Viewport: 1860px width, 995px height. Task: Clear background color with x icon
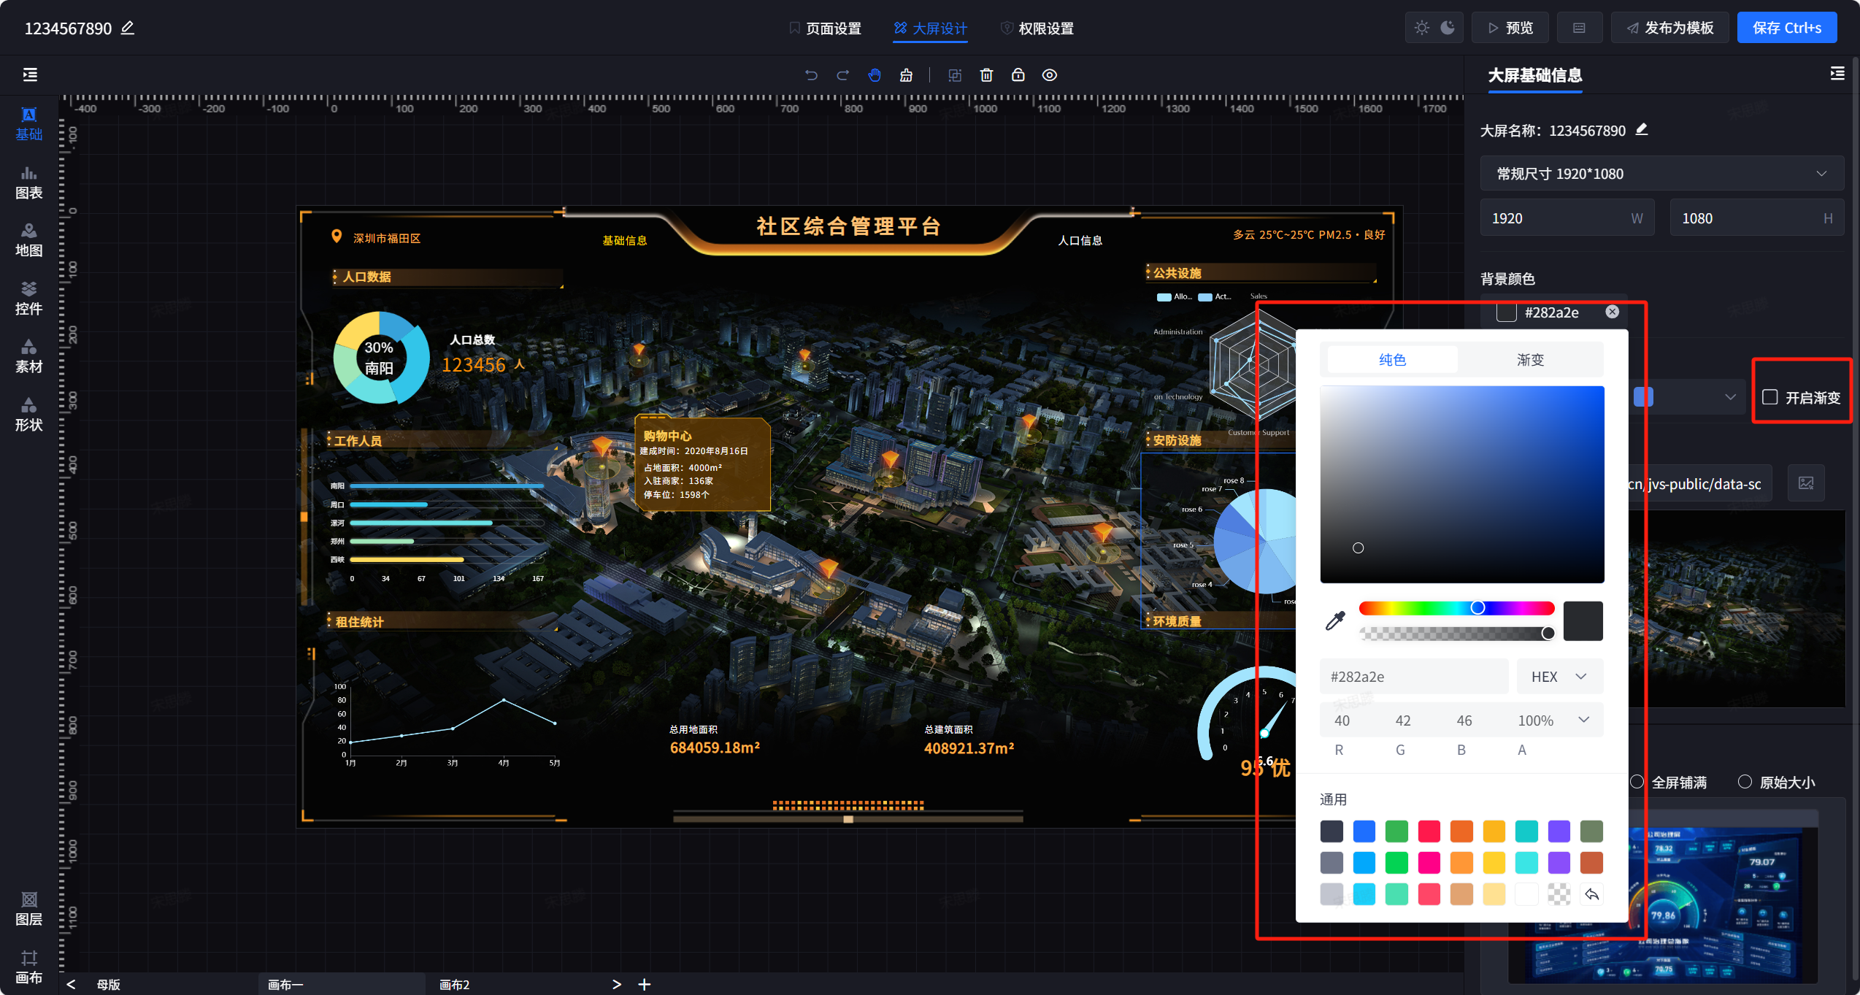pos(1613,312)
